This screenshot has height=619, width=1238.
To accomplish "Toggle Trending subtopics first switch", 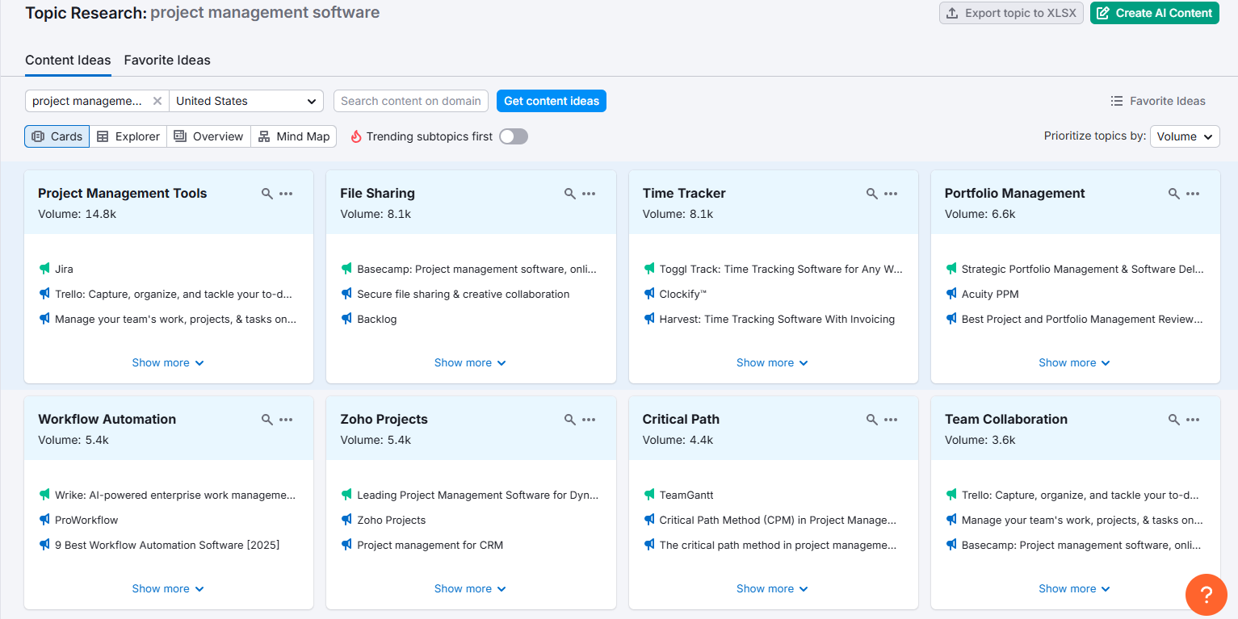I will (x=513, y=136).
